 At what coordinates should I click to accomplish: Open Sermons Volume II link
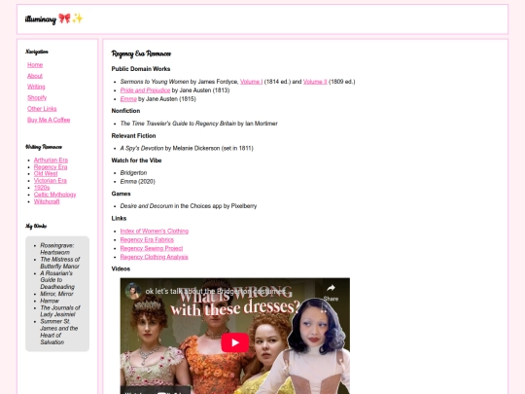pos(315,82)
